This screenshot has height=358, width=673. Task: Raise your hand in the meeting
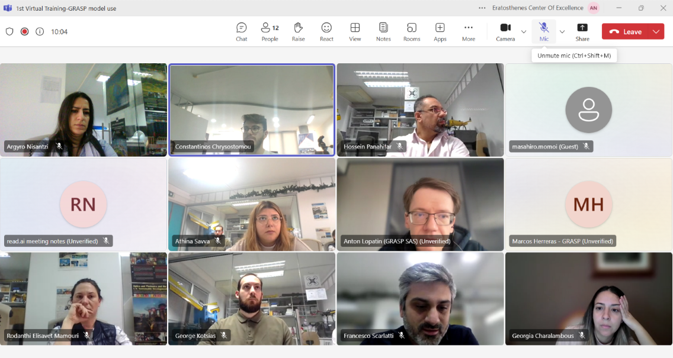coord(298,31)
